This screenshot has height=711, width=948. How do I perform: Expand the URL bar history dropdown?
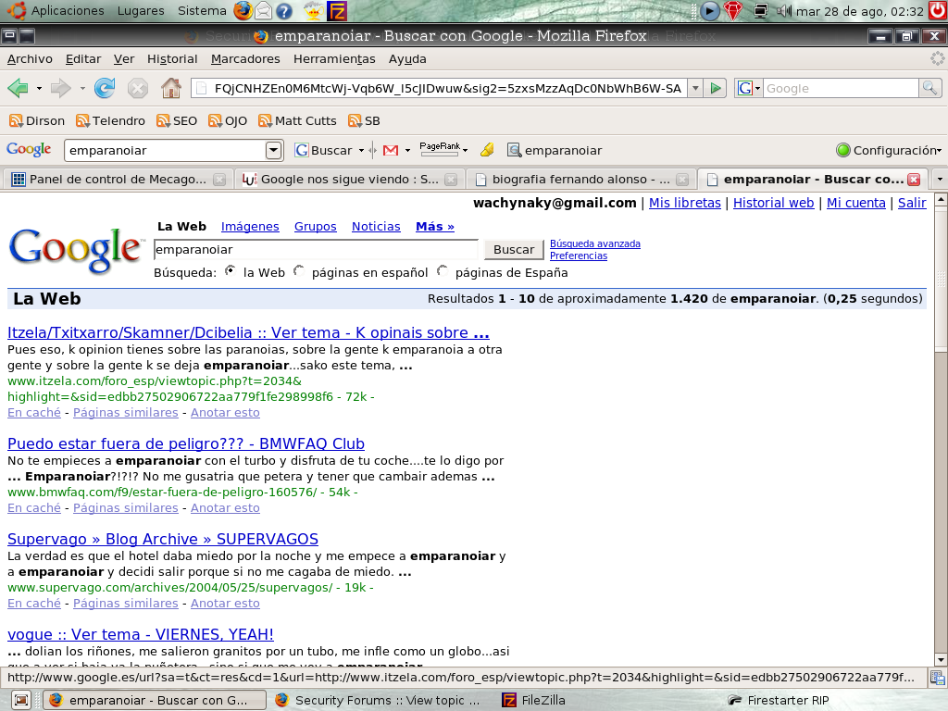[x=695, y=88]
